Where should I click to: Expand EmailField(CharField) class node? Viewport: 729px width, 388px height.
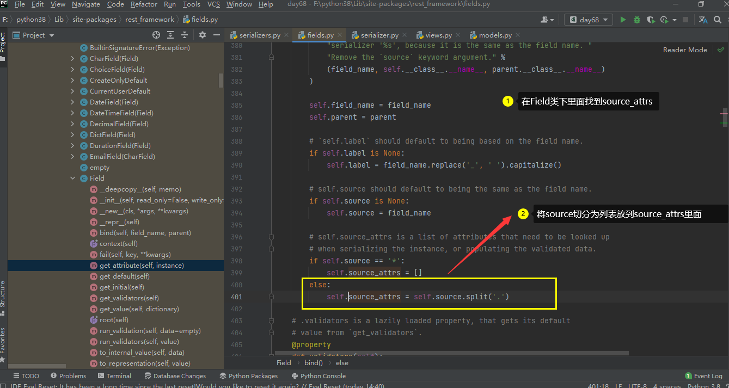click(x=72, y=156)
